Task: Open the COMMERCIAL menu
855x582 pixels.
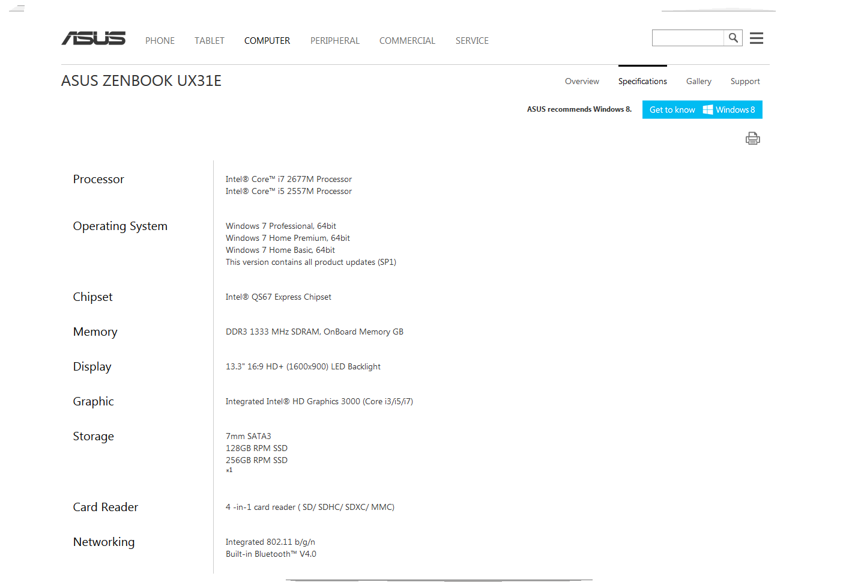Action: point(407,41)
